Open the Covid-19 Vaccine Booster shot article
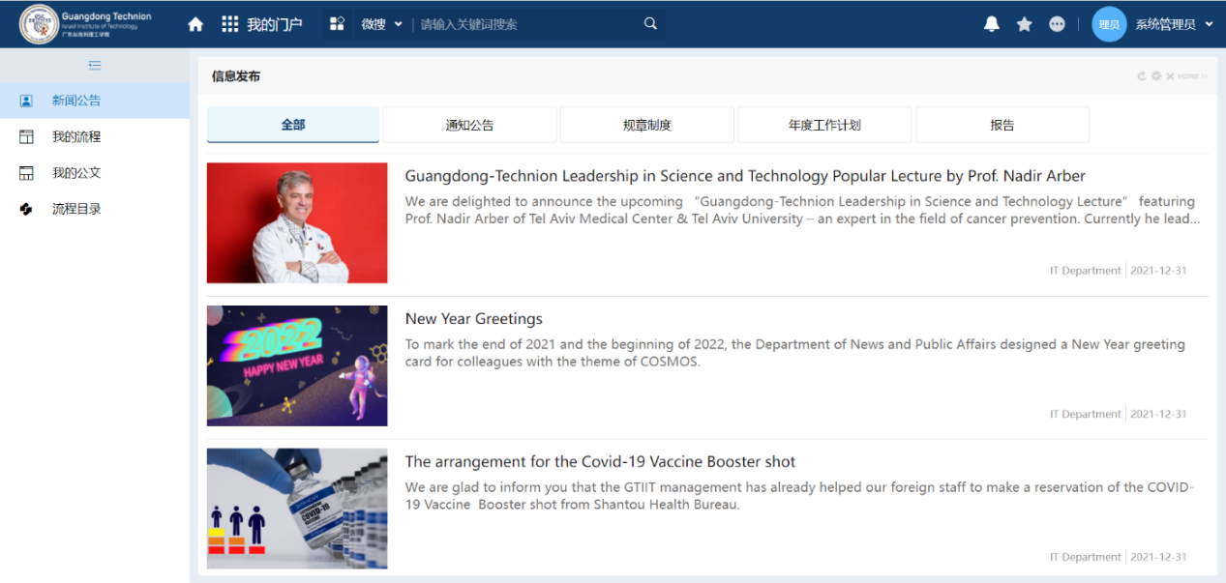 click(600, 462)
